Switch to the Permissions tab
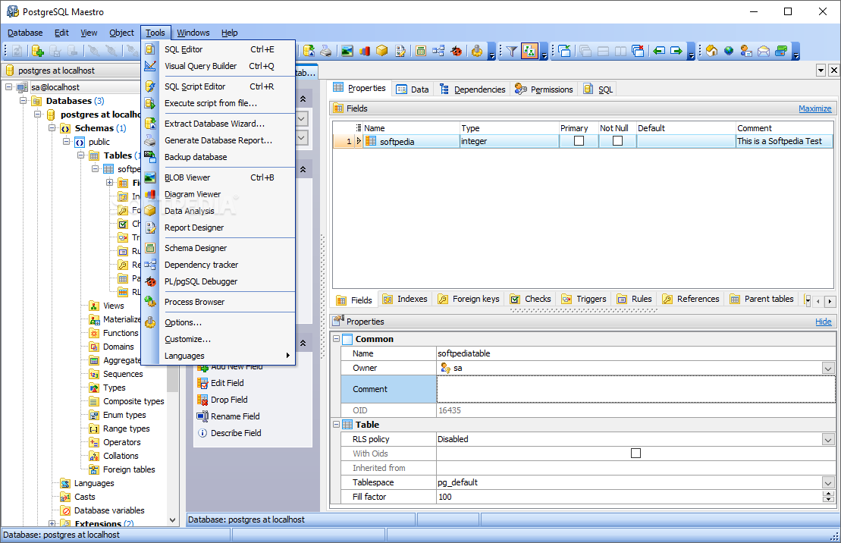Image resolution: width=841 pixels, height=543 pixels. (544, 89)
